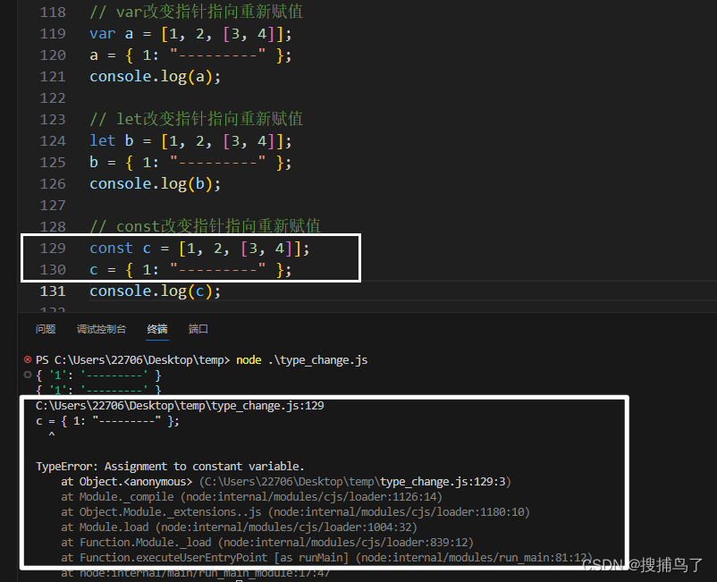Open type_change.js:129:3 stack trace link
Viewport: 717px width, 582px height.
443,482
